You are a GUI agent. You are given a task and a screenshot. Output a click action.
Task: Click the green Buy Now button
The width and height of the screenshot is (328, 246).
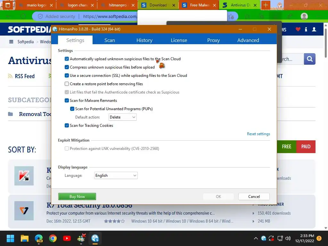tap(77, 196)
